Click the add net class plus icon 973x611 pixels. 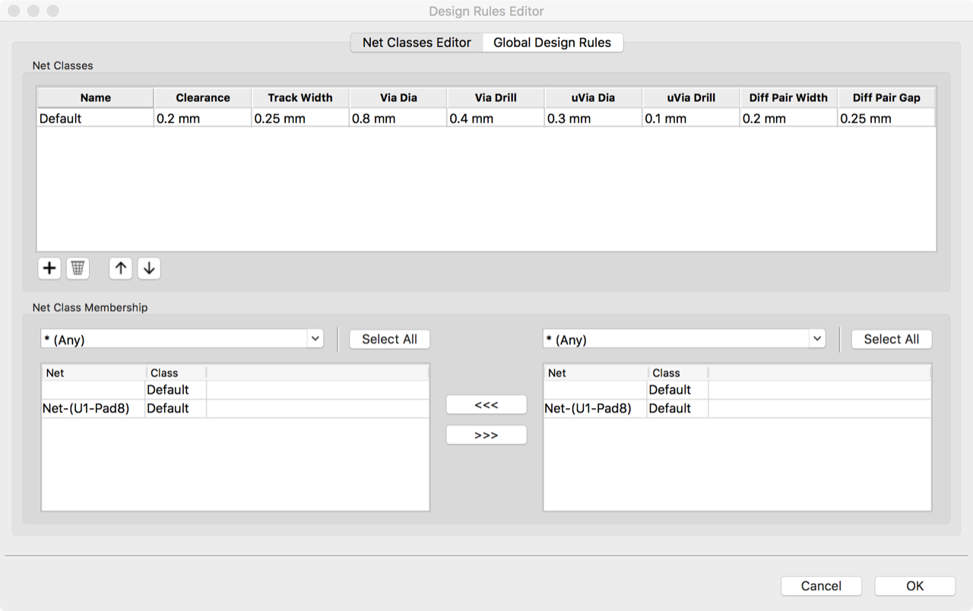49,268
